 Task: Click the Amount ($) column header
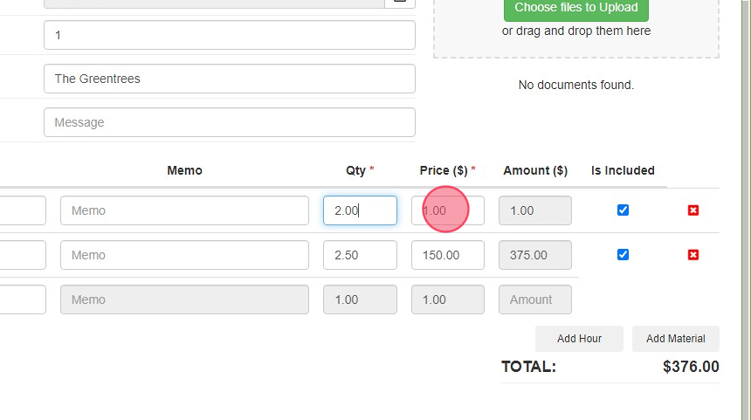click(535, 170)
